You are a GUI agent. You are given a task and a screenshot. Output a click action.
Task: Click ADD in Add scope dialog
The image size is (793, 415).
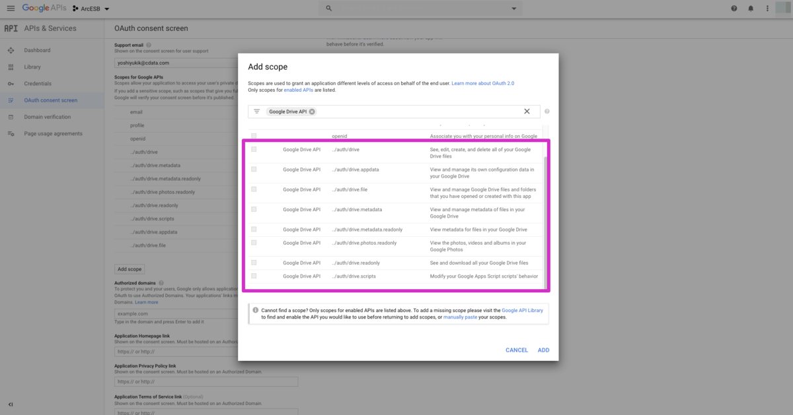543,350
